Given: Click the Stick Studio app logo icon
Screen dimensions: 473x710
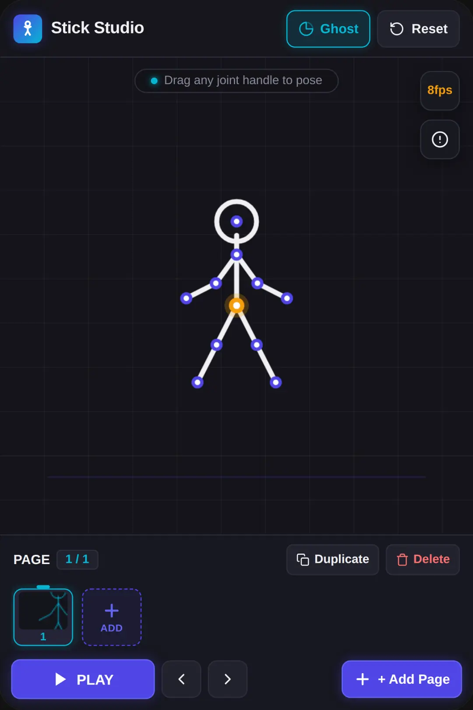Looking at the screenshot, I should [x=28, y=29].
